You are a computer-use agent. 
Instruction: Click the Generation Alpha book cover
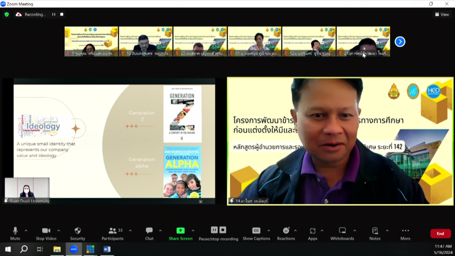182,172
